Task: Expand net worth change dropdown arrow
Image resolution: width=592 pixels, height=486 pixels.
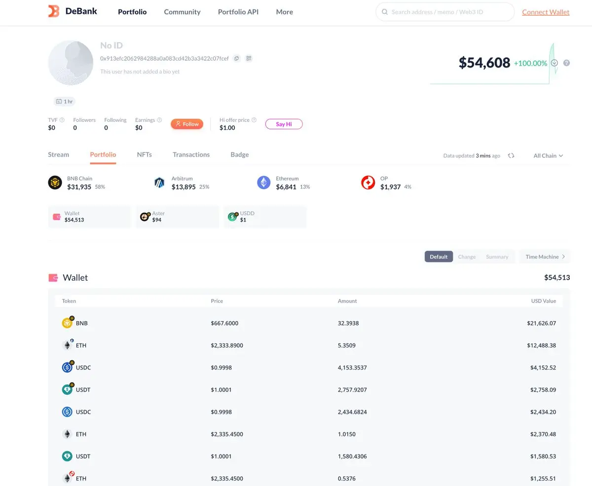Action: (555, 63)
